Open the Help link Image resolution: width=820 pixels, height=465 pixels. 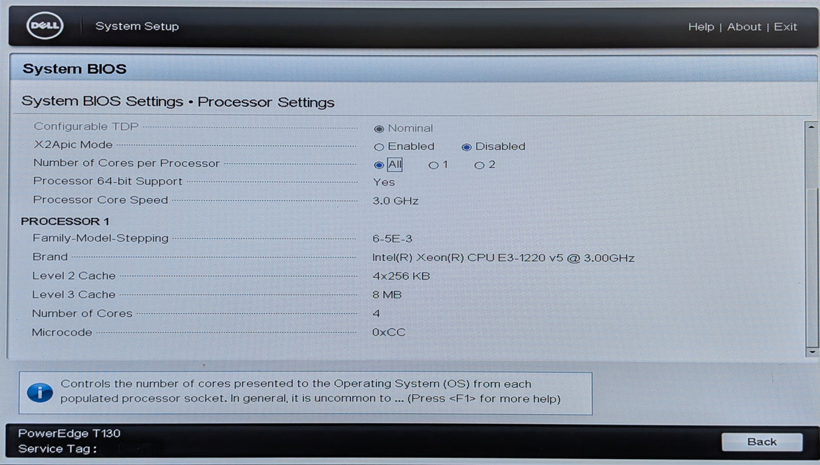point(701,27)
